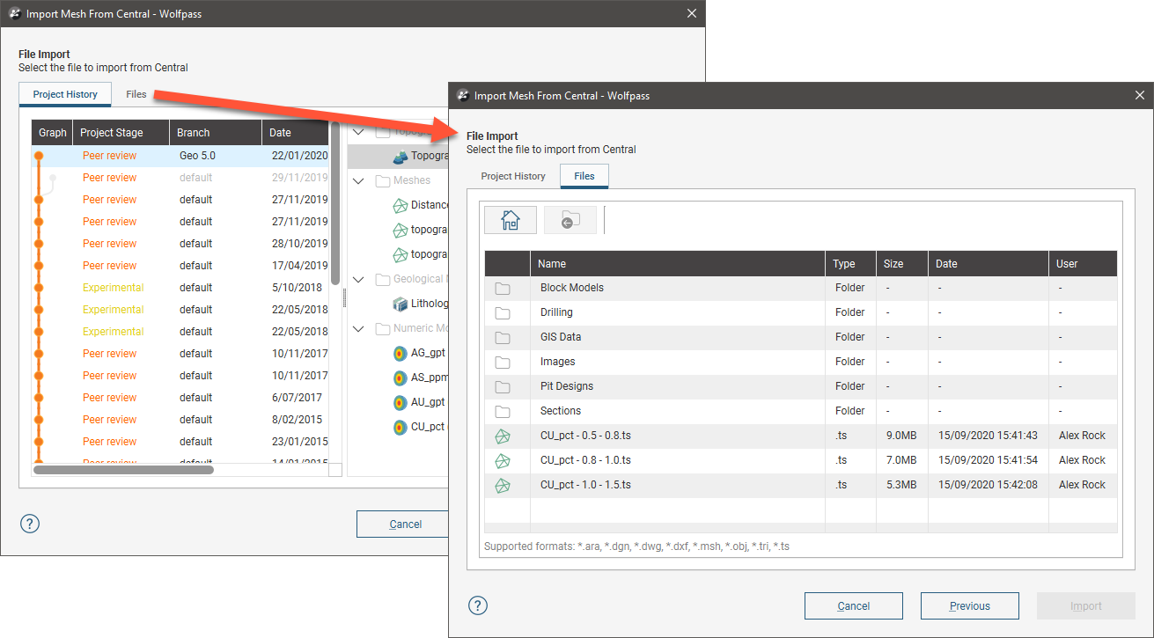This screenshot has width=1154, height=638.
Task: Click the horizontal scrollbar under project history
Action: click(123, 470)
